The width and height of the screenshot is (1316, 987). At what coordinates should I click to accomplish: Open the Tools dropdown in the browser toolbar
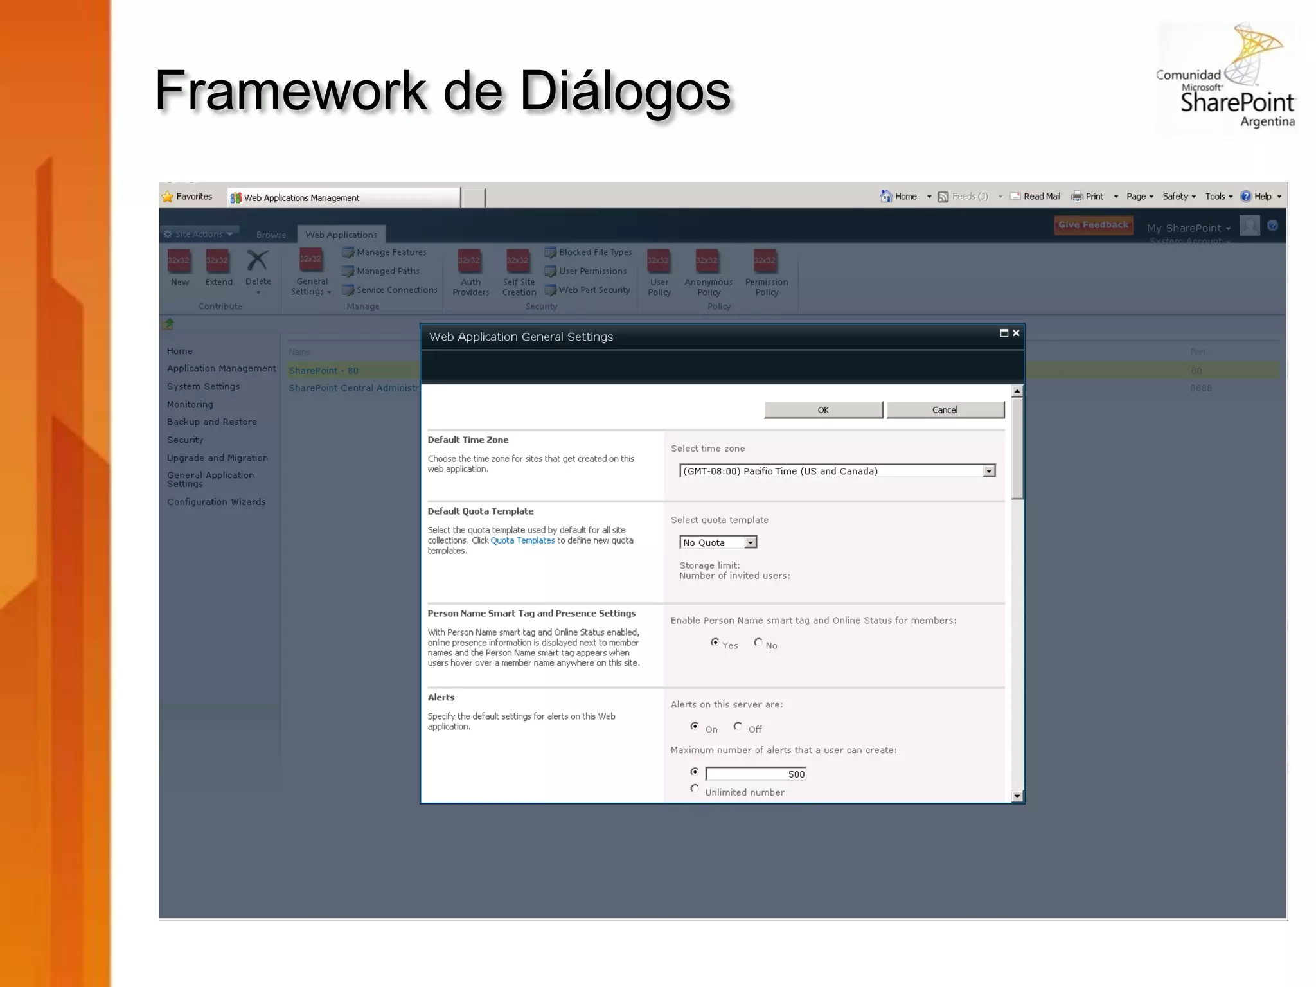click(1219, 197)
